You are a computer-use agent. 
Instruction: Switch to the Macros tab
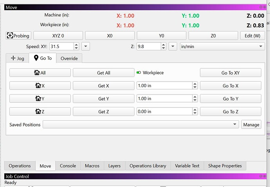point(92,166)
